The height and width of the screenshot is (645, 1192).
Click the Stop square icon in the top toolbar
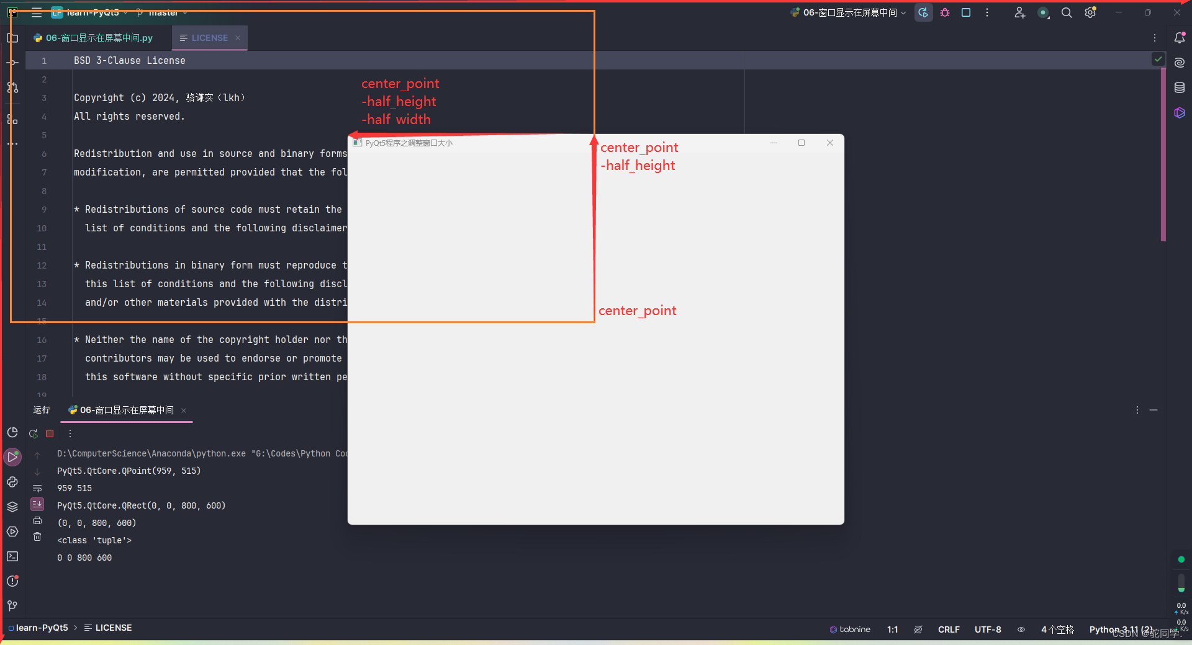(966, 12)
